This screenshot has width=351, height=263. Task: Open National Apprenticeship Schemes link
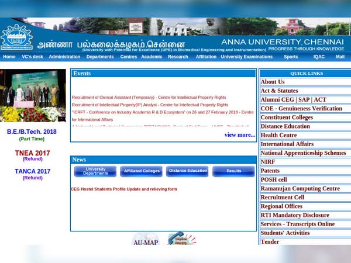point(303,153)
